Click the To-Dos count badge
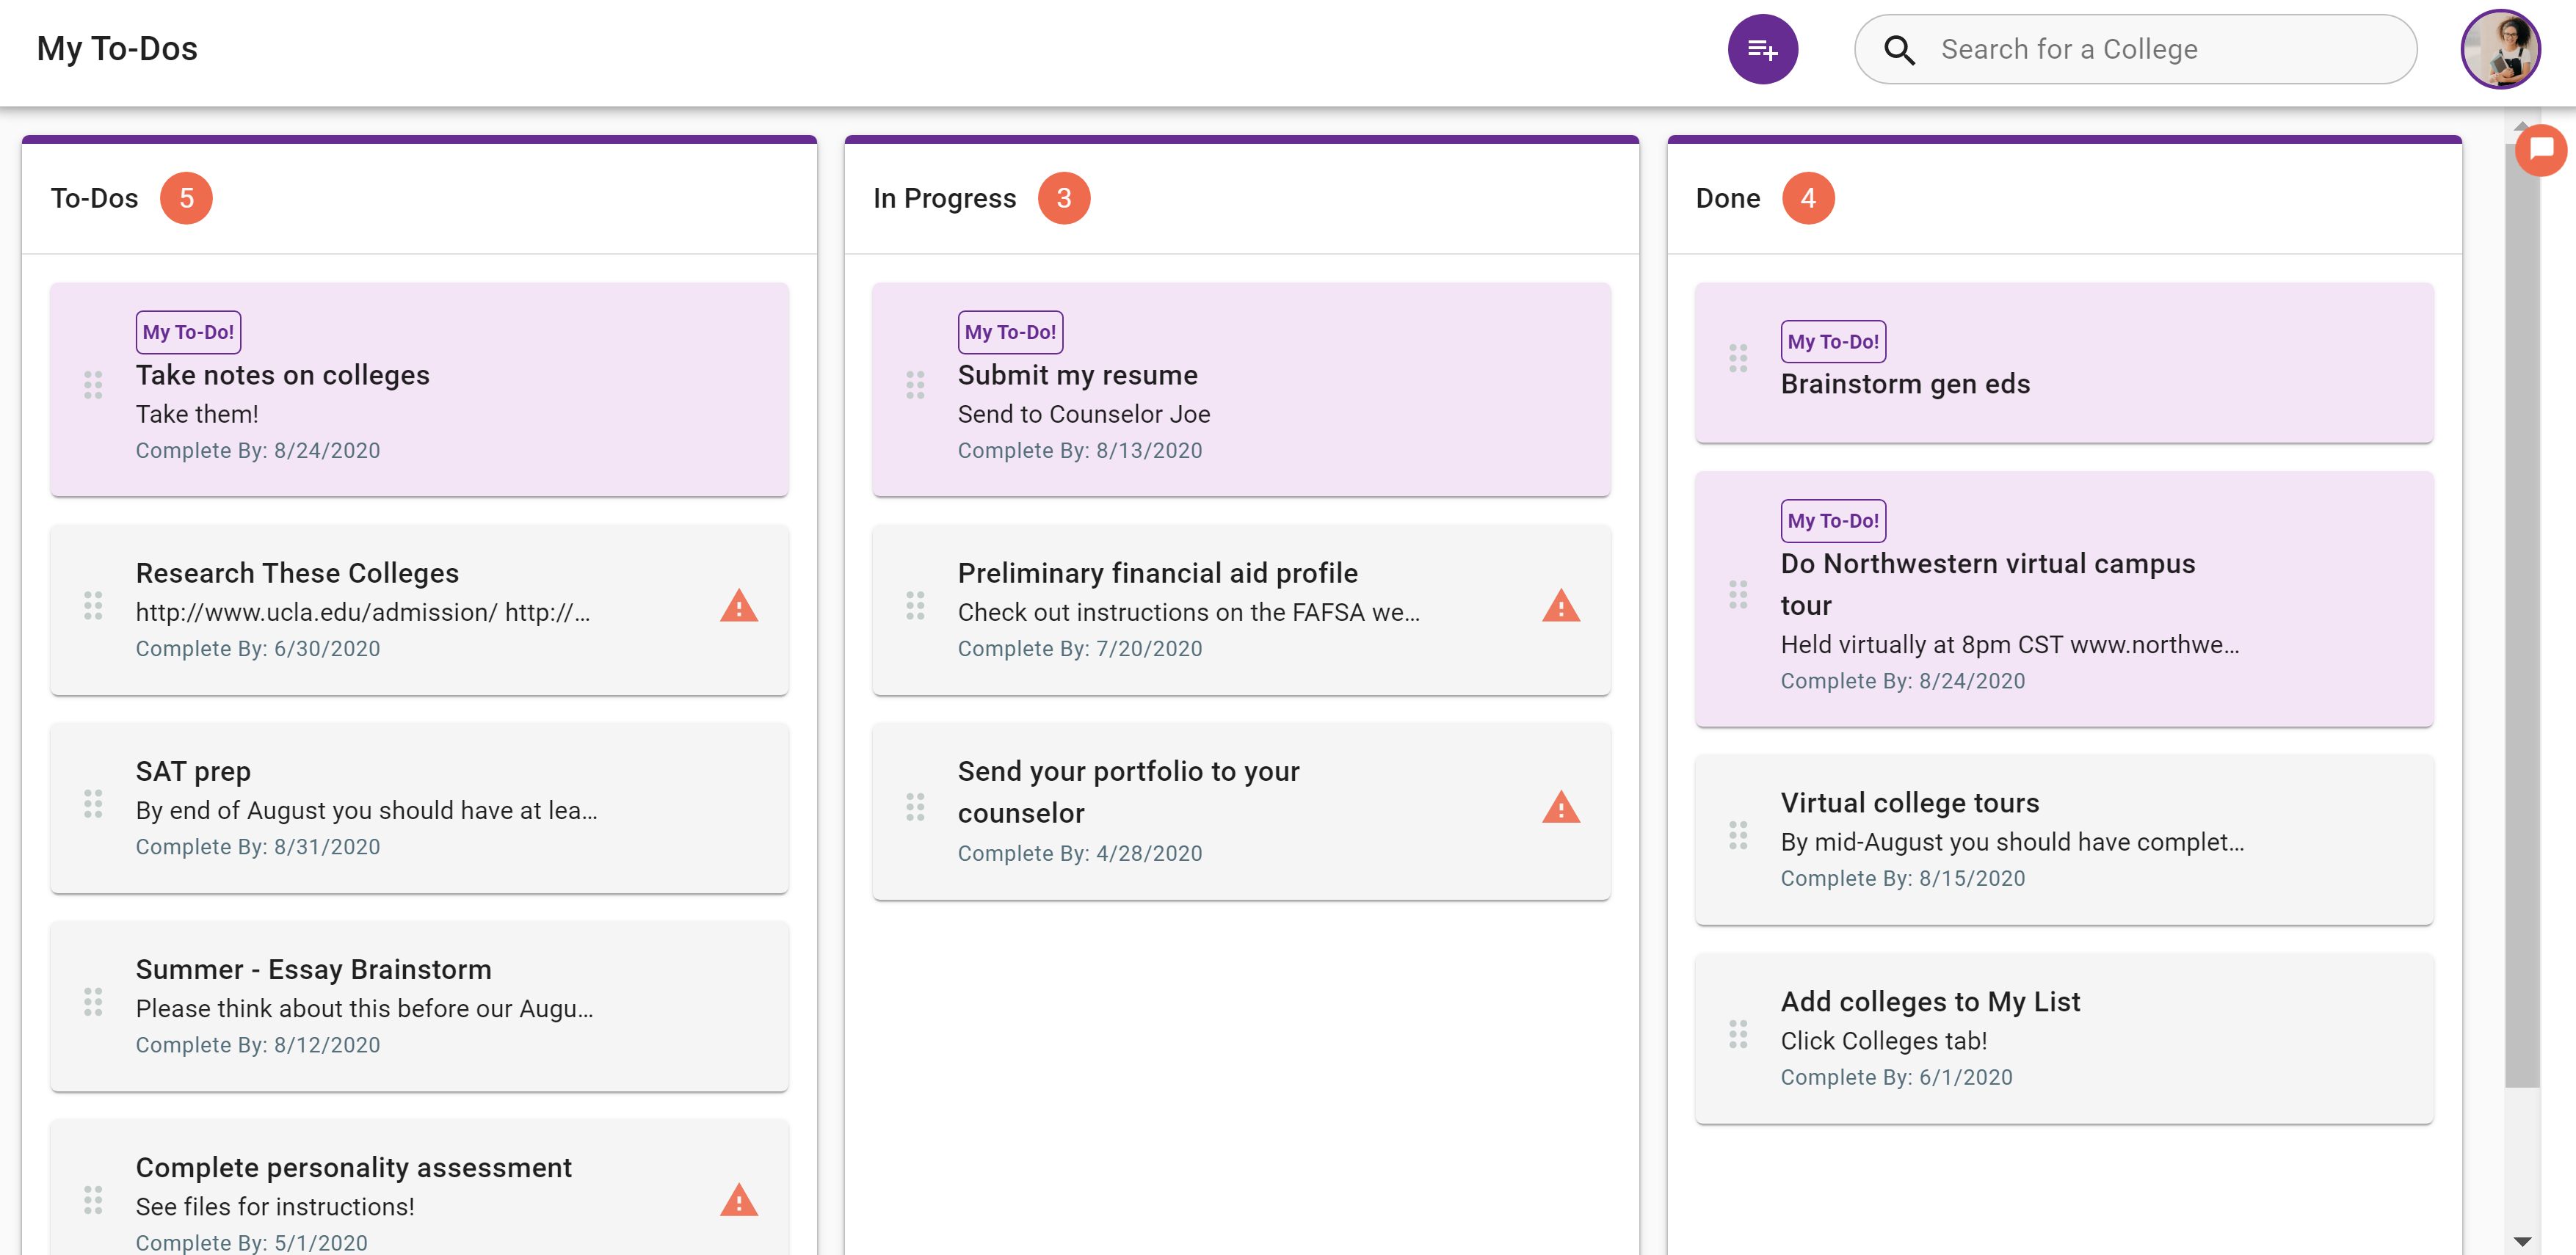2576x1255 pixels. [x=186, y=198]
